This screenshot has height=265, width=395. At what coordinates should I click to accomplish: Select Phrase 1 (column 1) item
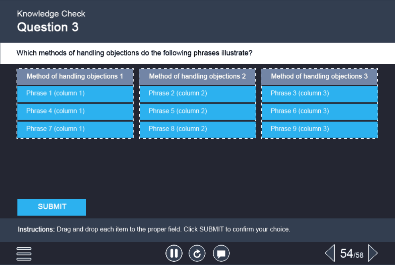(x=75, y=94)
